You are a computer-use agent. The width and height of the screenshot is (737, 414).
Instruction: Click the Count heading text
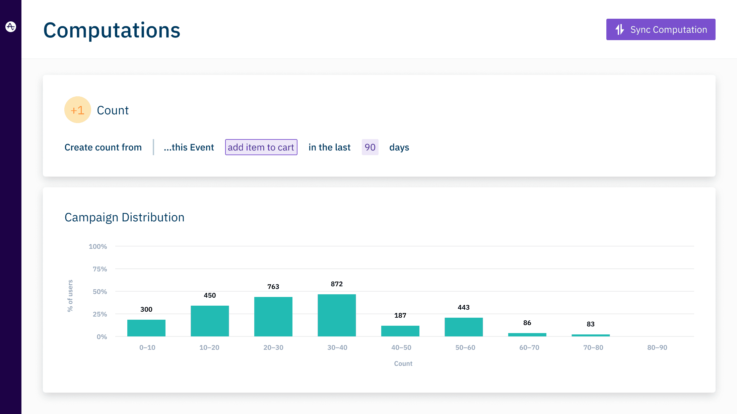113,110
